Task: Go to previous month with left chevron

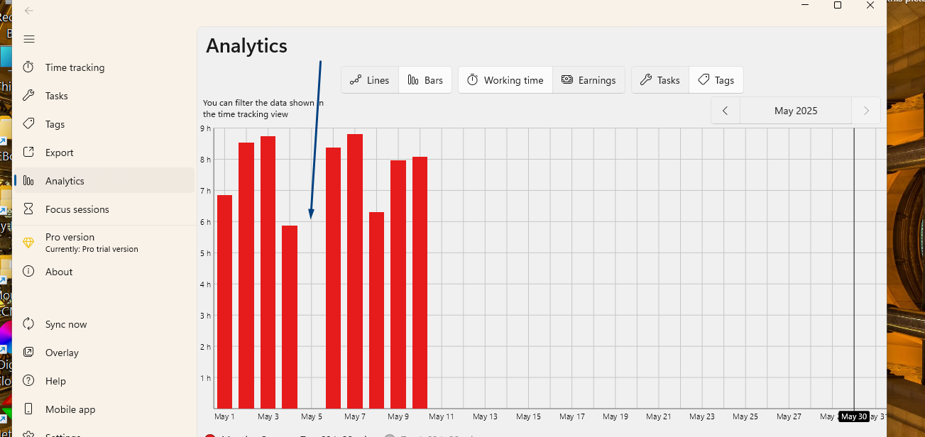Action: 725,111
